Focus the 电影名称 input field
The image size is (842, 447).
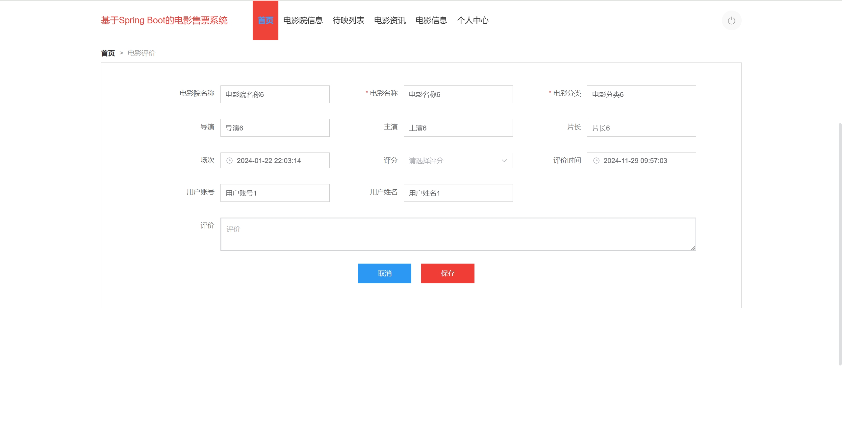[458, 94]
